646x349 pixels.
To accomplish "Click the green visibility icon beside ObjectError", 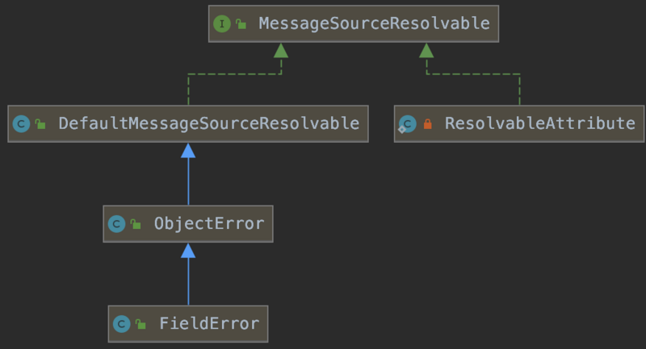I will point(136,225).
